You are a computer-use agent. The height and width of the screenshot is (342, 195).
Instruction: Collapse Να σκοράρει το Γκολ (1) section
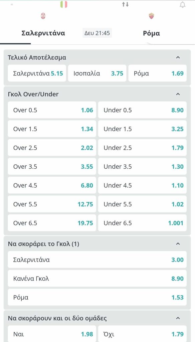coord(178,243)
